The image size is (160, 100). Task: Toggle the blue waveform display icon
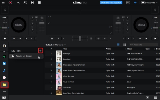coord(135,3)
